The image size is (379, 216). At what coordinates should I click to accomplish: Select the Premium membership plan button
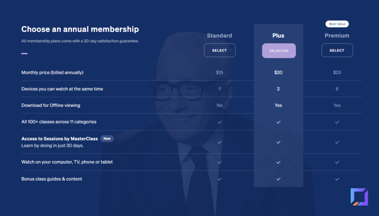coord(337,50)
